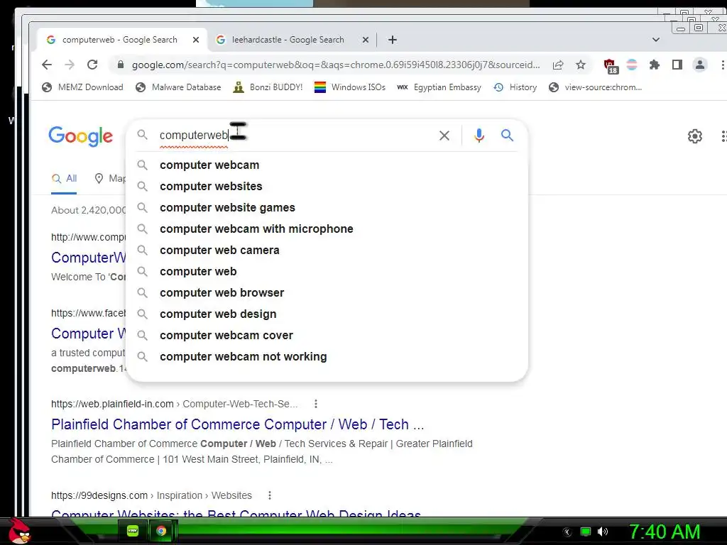727x545 pixels.
Task: Open options menu for 99designs.com result
Action: [x=269, y=496]
